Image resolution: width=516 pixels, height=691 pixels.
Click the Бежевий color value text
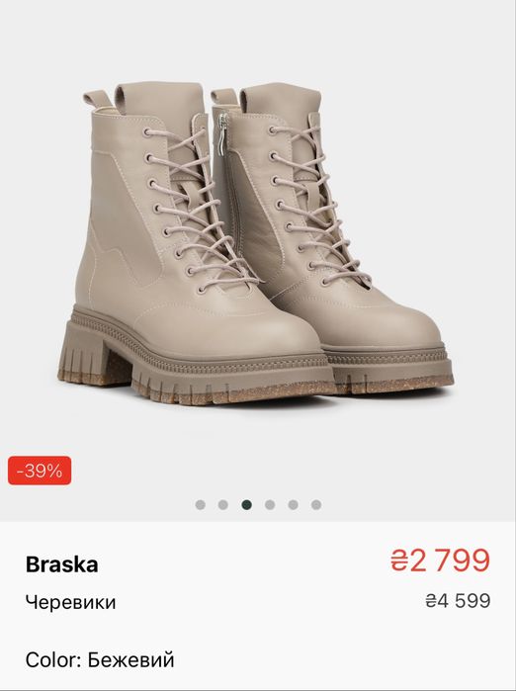(130, 659)
